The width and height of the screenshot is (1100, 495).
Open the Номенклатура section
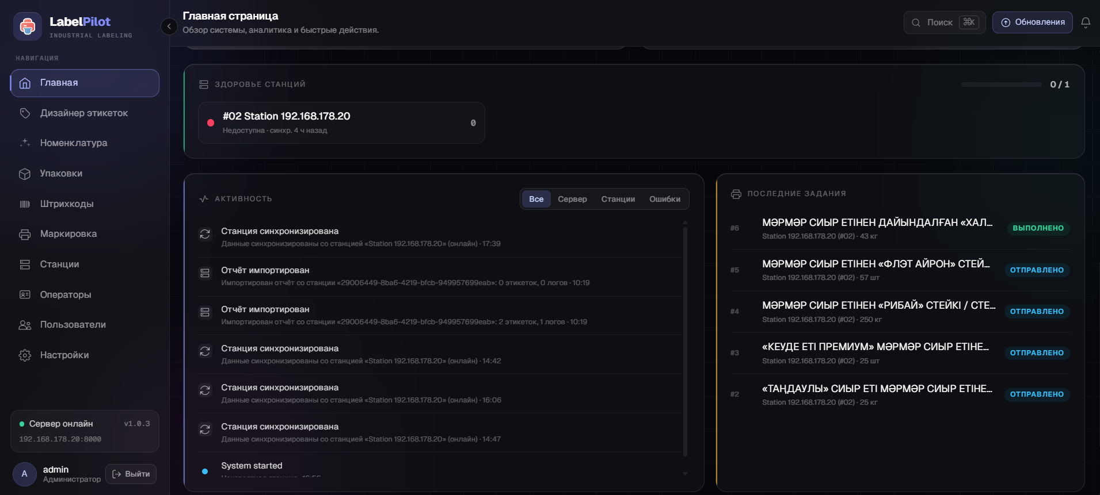(x=85, y=143)
